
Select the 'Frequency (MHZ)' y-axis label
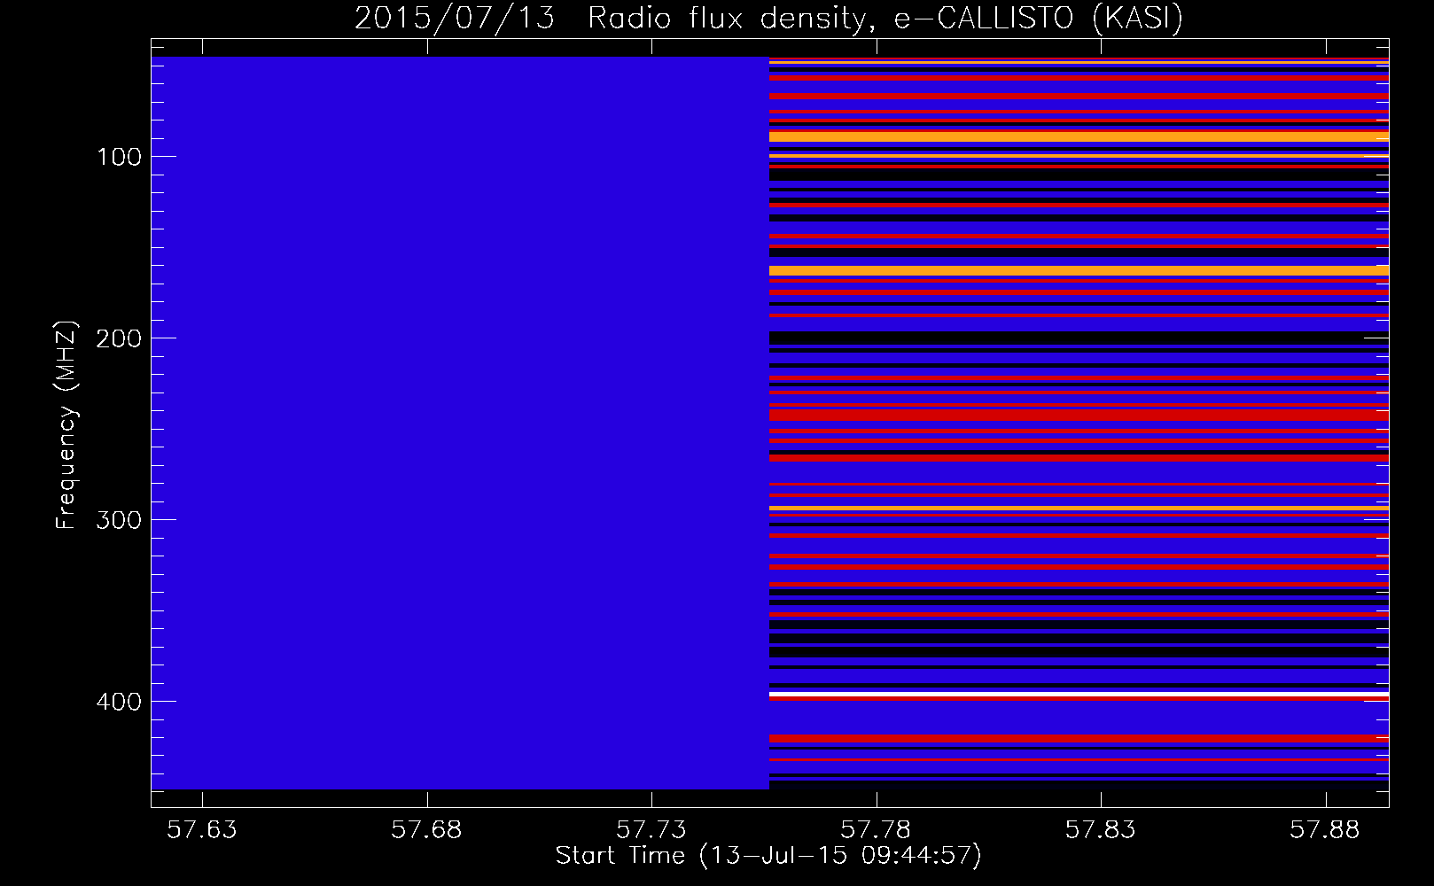66,425
